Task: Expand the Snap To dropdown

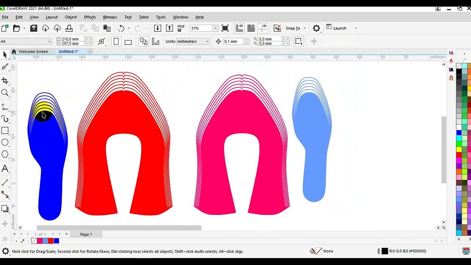Action: 305,28
